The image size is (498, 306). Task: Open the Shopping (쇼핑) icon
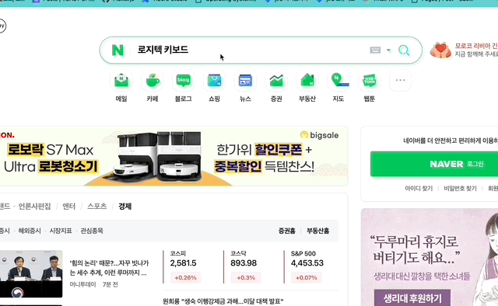(215, 81)
